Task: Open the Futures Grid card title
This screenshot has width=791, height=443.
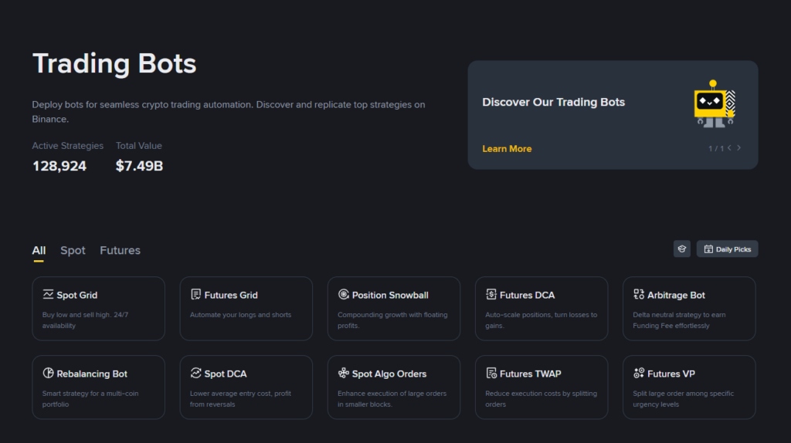Action: 231,296
